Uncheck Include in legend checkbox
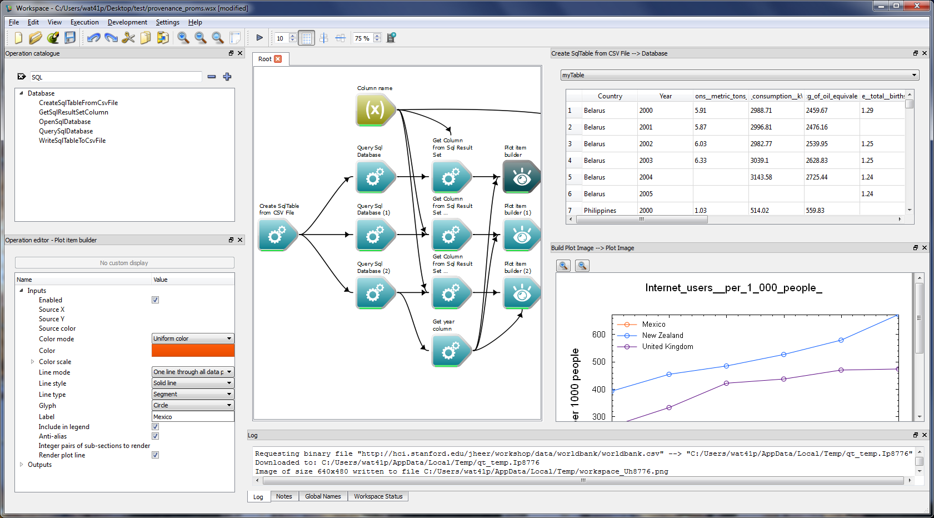934x518 pixels. click(x=156, y=427)
